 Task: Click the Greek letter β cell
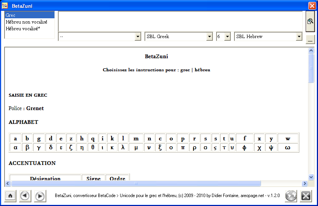(x=27, y=148)
